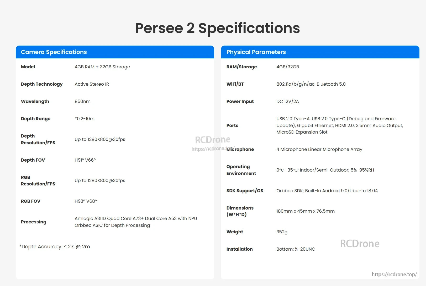
Task: Click the Persee 2 Specifications title
Action: tap(217, 28)
